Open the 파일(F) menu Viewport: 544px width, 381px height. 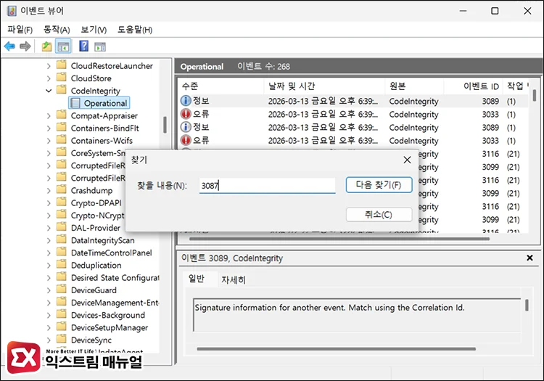[20, 30]
